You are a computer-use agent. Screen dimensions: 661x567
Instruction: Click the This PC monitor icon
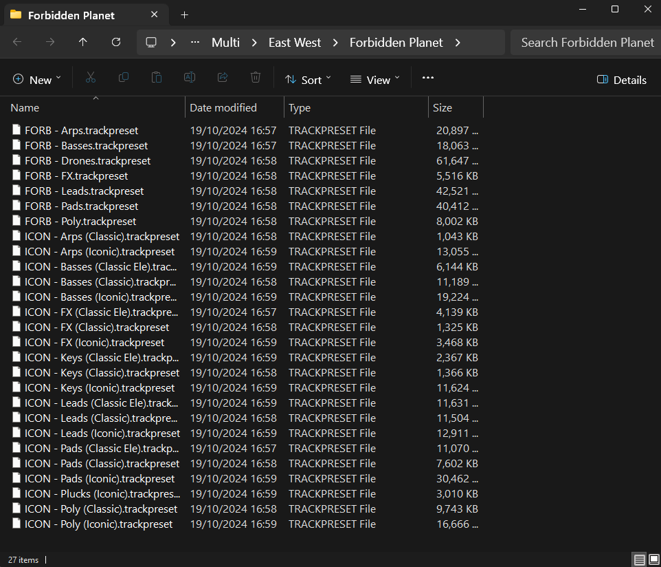click(x=151, y=42)
